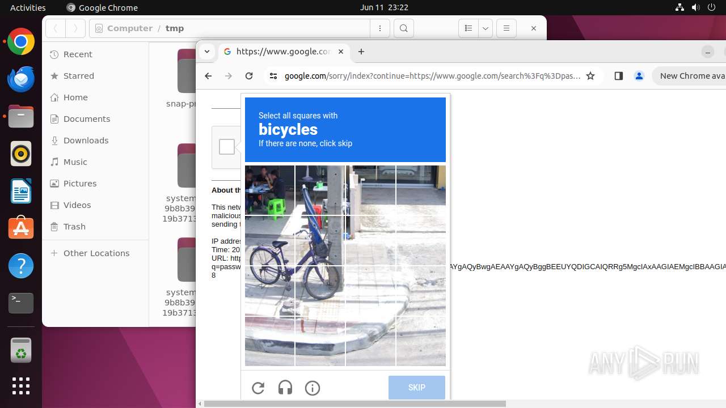726x408 pixels.
Task: Show Applications grid in the dock
Action: (x=21, y=386)
